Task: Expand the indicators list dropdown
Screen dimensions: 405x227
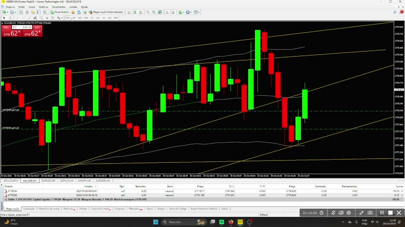Action: point(183,12)
